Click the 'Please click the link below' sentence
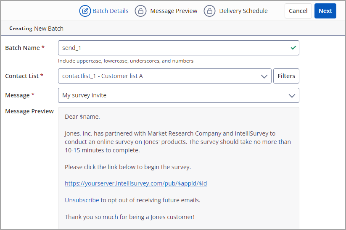346x230 pixels. tap(128, 167)
